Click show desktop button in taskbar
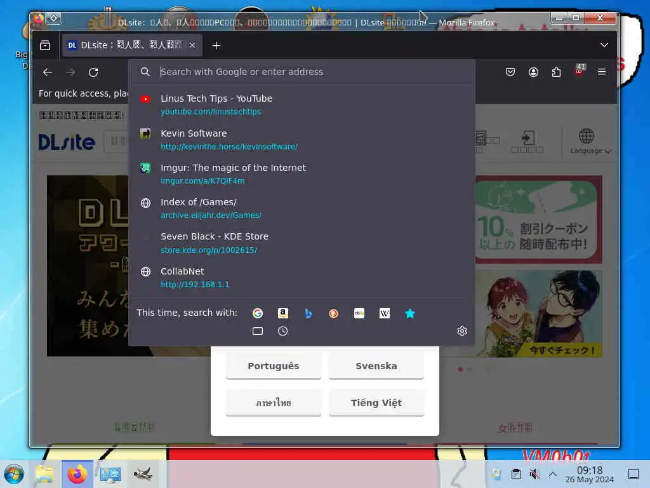 click(633, 474)
